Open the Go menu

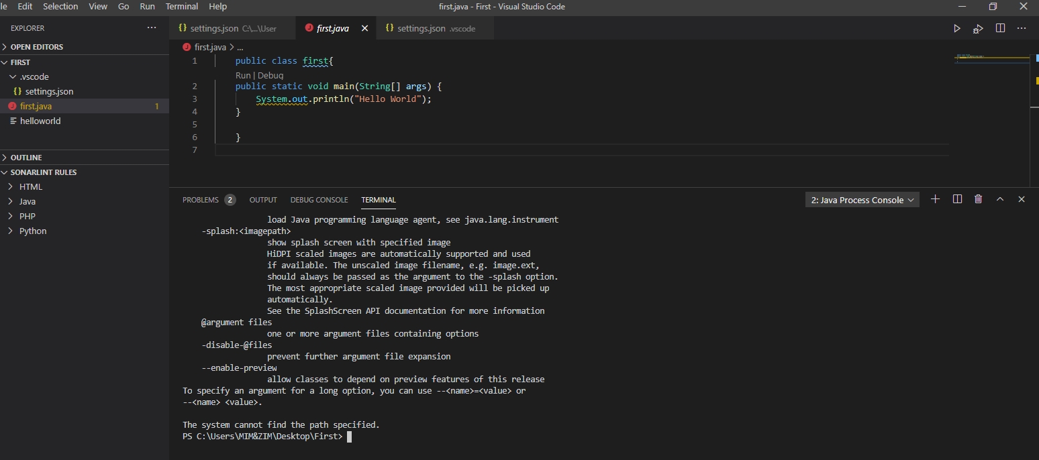pos(123,6)
